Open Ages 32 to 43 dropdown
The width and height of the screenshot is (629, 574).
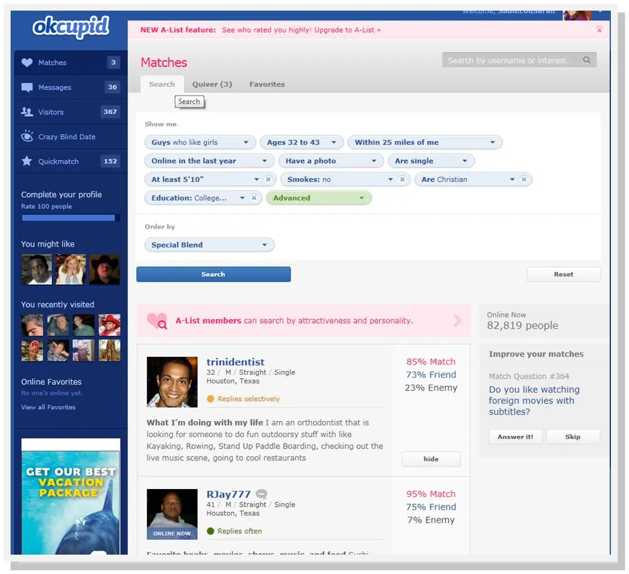302,142
